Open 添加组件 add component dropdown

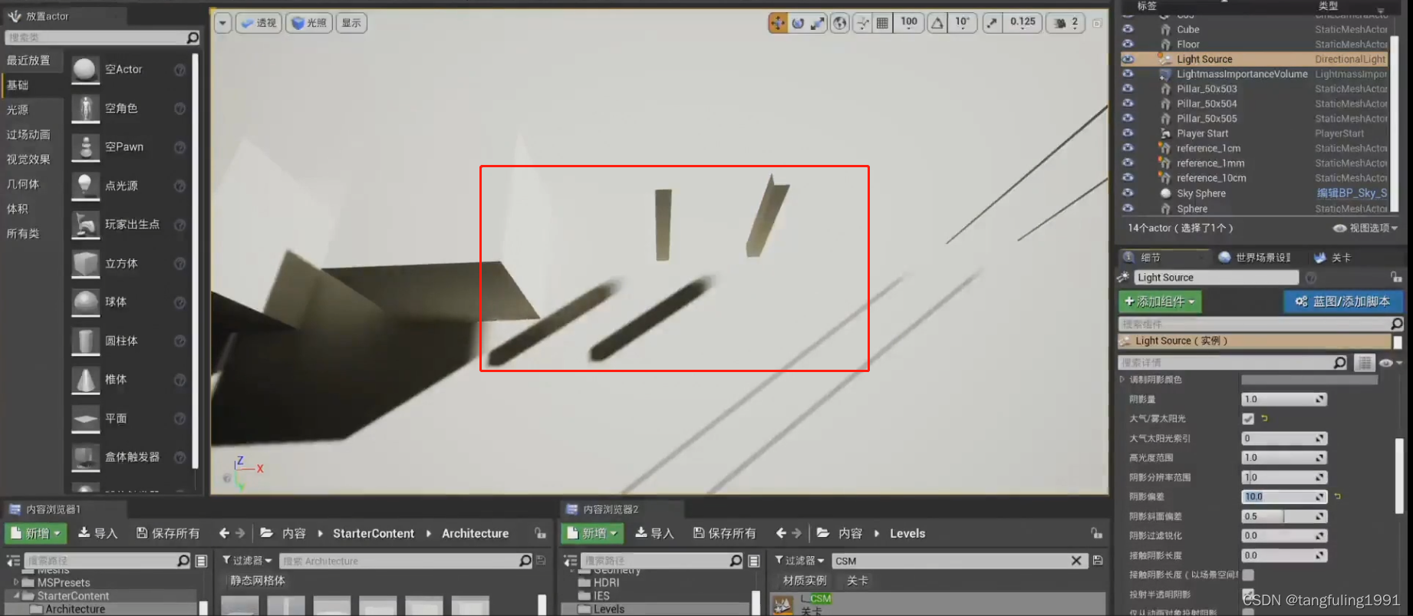1160,301
